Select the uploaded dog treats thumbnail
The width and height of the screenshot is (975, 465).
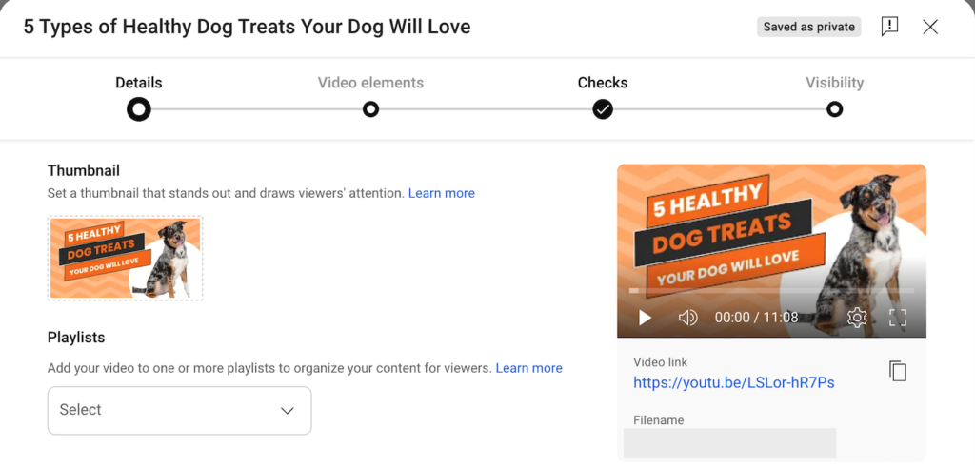click(x=125, y=259)
